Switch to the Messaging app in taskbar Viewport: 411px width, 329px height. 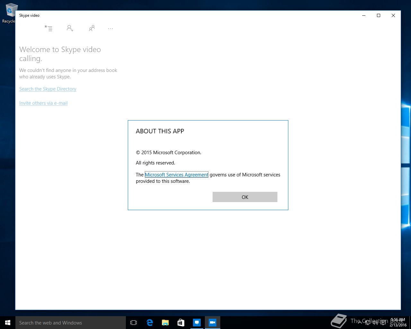click(x=197, y=323)
